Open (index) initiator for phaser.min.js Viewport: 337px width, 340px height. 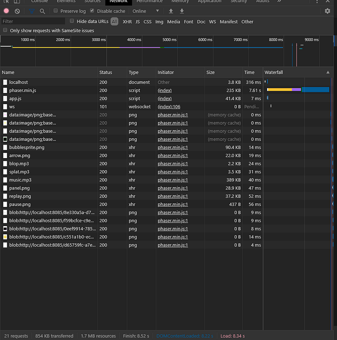coord(165,90)
